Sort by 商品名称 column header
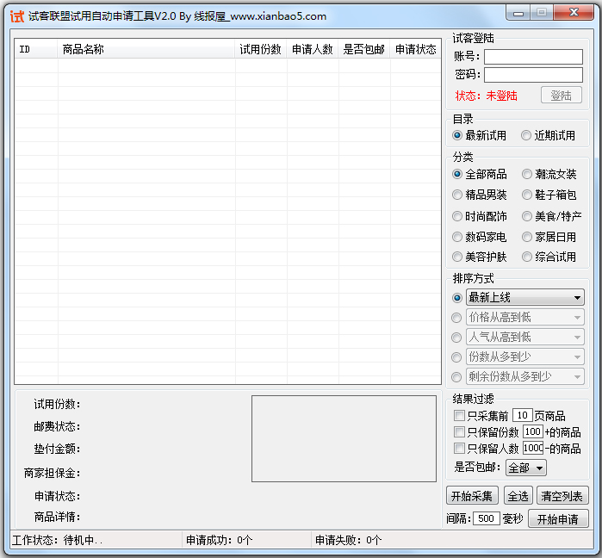The height and width of the screenshot is (558, 602). [146, 50]
